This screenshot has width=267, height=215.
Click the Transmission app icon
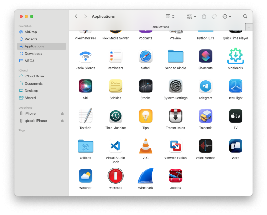click(x=175, y=116)
